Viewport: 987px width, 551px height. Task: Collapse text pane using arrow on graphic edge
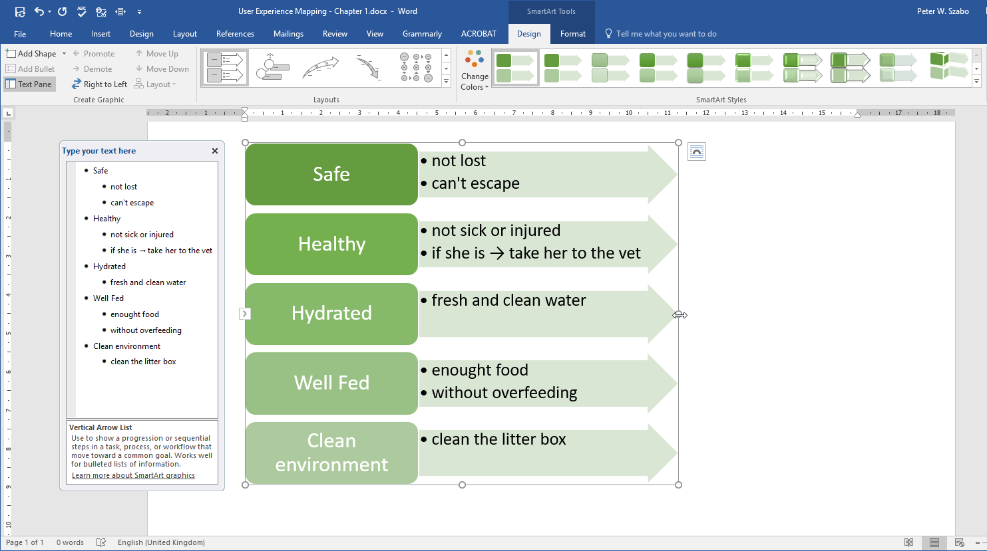245,314
